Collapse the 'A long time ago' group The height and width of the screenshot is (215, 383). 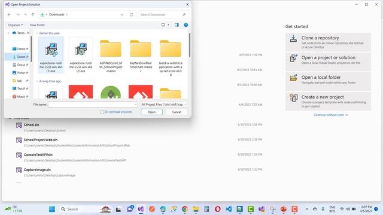[37, 81]
